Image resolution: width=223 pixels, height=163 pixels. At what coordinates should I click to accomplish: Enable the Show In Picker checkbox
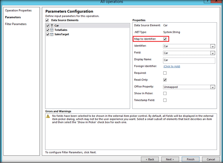click(165, 94)
